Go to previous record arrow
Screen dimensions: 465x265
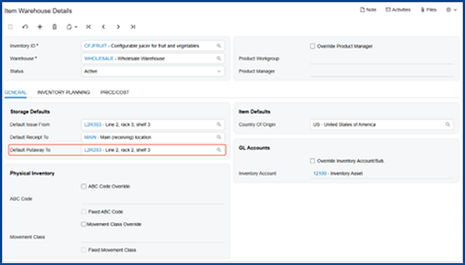click(103, 26)
